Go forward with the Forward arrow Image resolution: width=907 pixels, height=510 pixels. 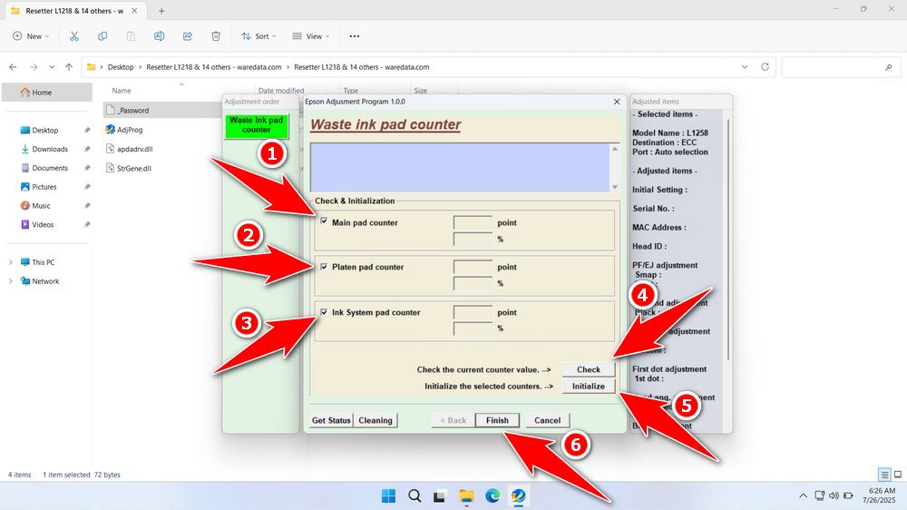34,67
